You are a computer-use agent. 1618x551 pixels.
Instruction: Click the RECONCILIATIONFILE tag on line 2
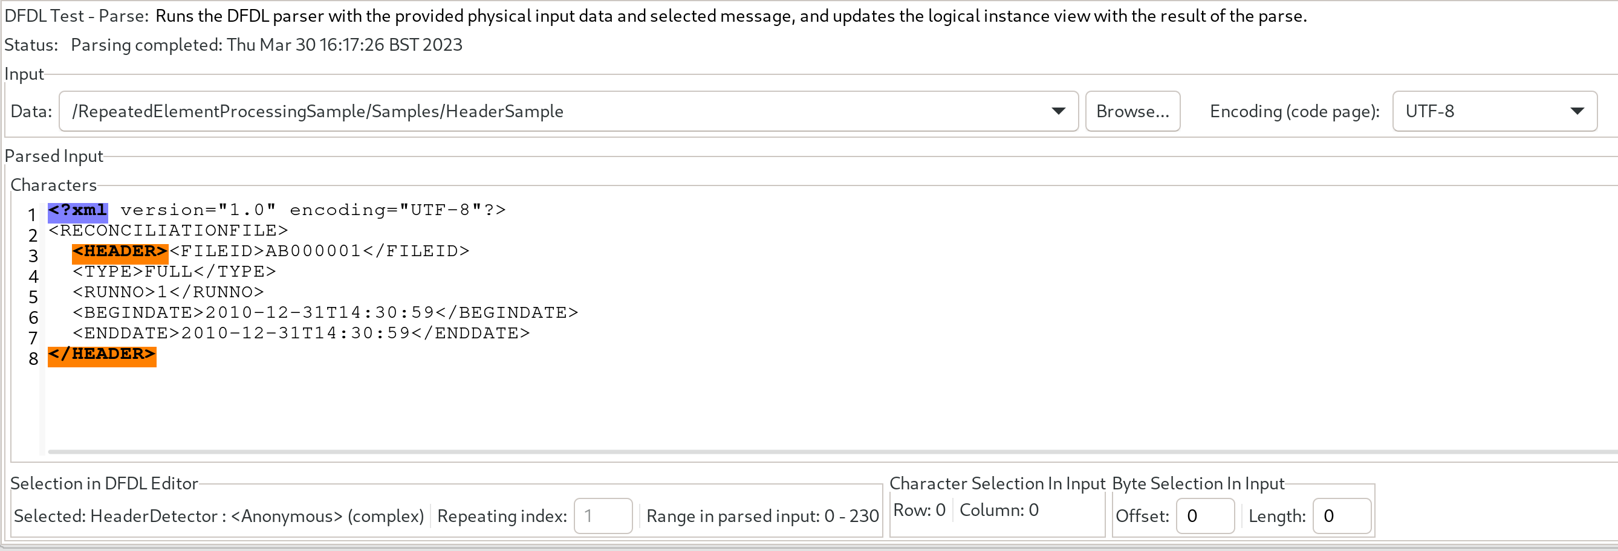(169, 230)
